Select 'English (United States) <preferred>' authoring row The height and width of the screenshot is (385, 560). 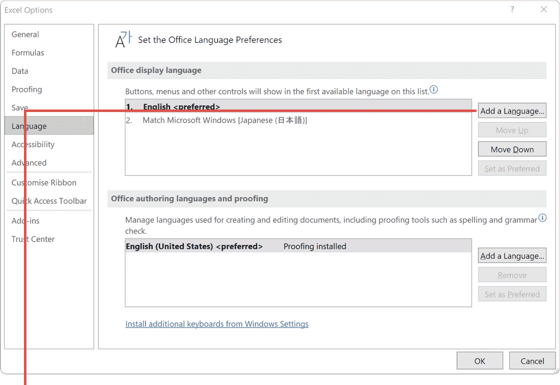point(298,246)
